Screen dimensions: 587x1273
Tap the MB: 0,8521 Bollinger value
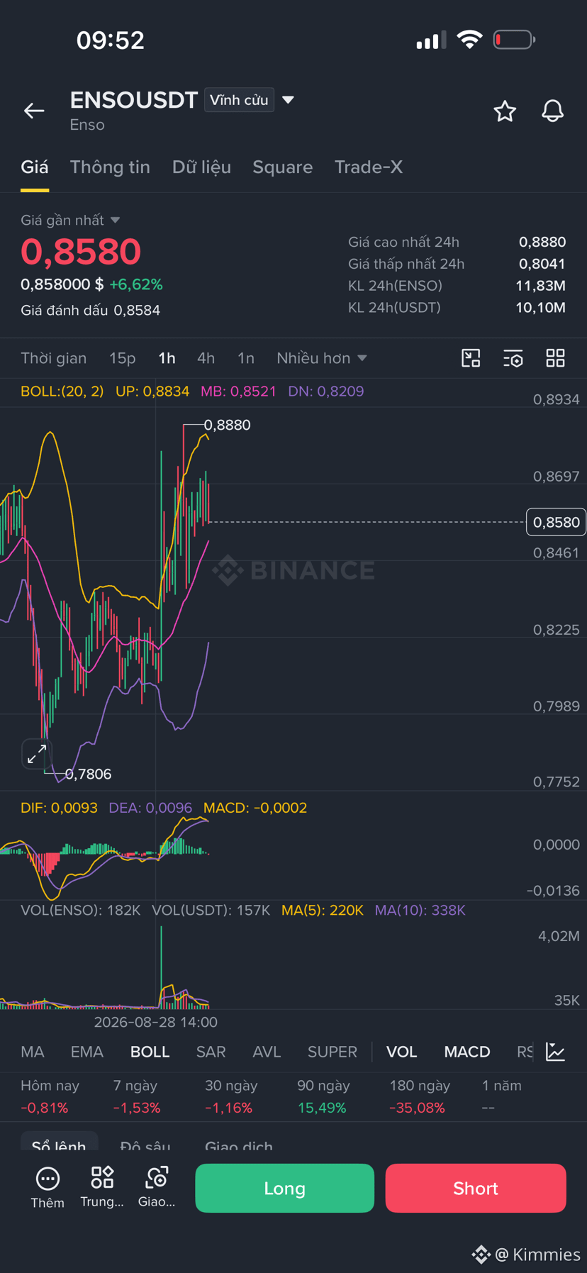point(238,391)
